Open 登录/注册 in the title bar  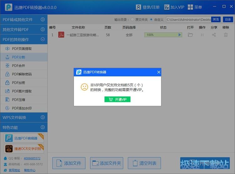pyautogui.click(x=151, y=7)
